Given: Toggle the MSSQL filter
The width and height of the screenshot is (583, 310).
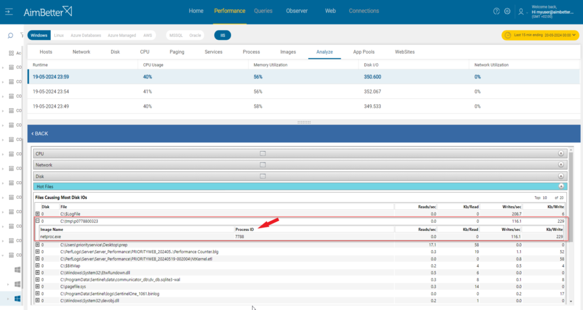Looking at the screenshot, I should click(176, 35).
